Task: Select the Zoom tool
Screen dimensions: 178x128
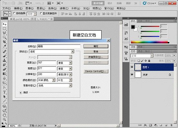Action: tap(5, 119)
